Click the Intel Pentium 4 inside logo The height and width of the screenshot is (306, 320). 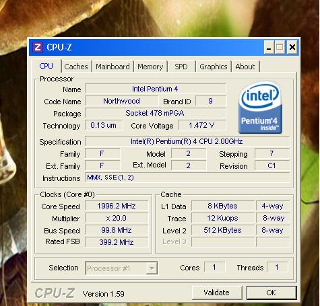tap(260, 108)
